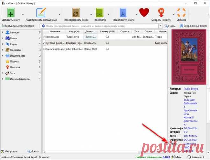The image size is (210, 160).
Task: Sort by the Теги column header
Action: pos(137,31)
